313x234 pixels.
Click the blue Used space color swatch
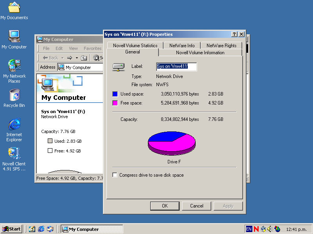[115, 94]
